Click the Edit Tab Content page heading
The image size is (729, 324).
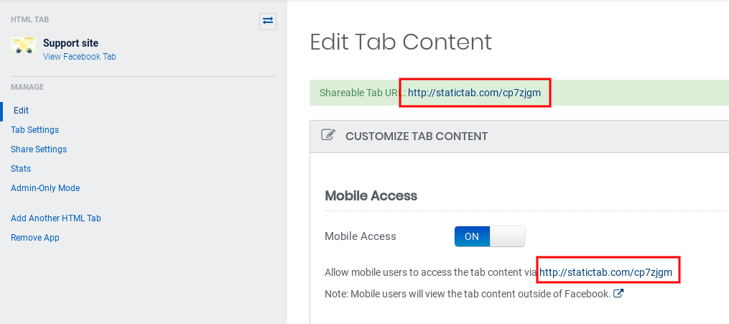pos(401,42)
